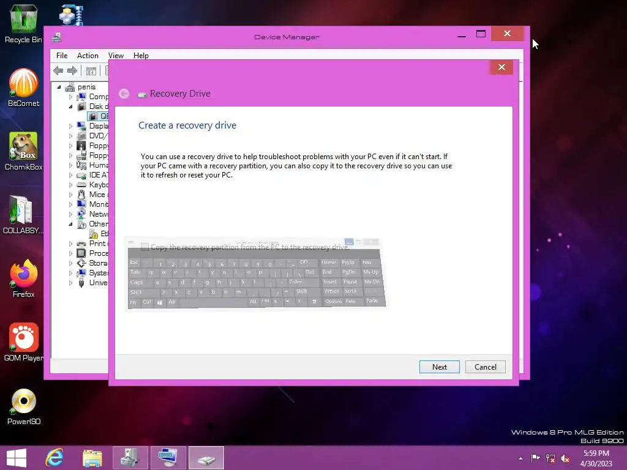
Task: Open Action Center flag tray icon
Action: click(535, 458)
